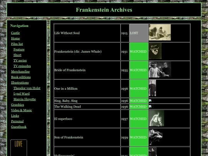208x156 pixels.
Task: Open the Castle navigation link
Action: point(15,33)
